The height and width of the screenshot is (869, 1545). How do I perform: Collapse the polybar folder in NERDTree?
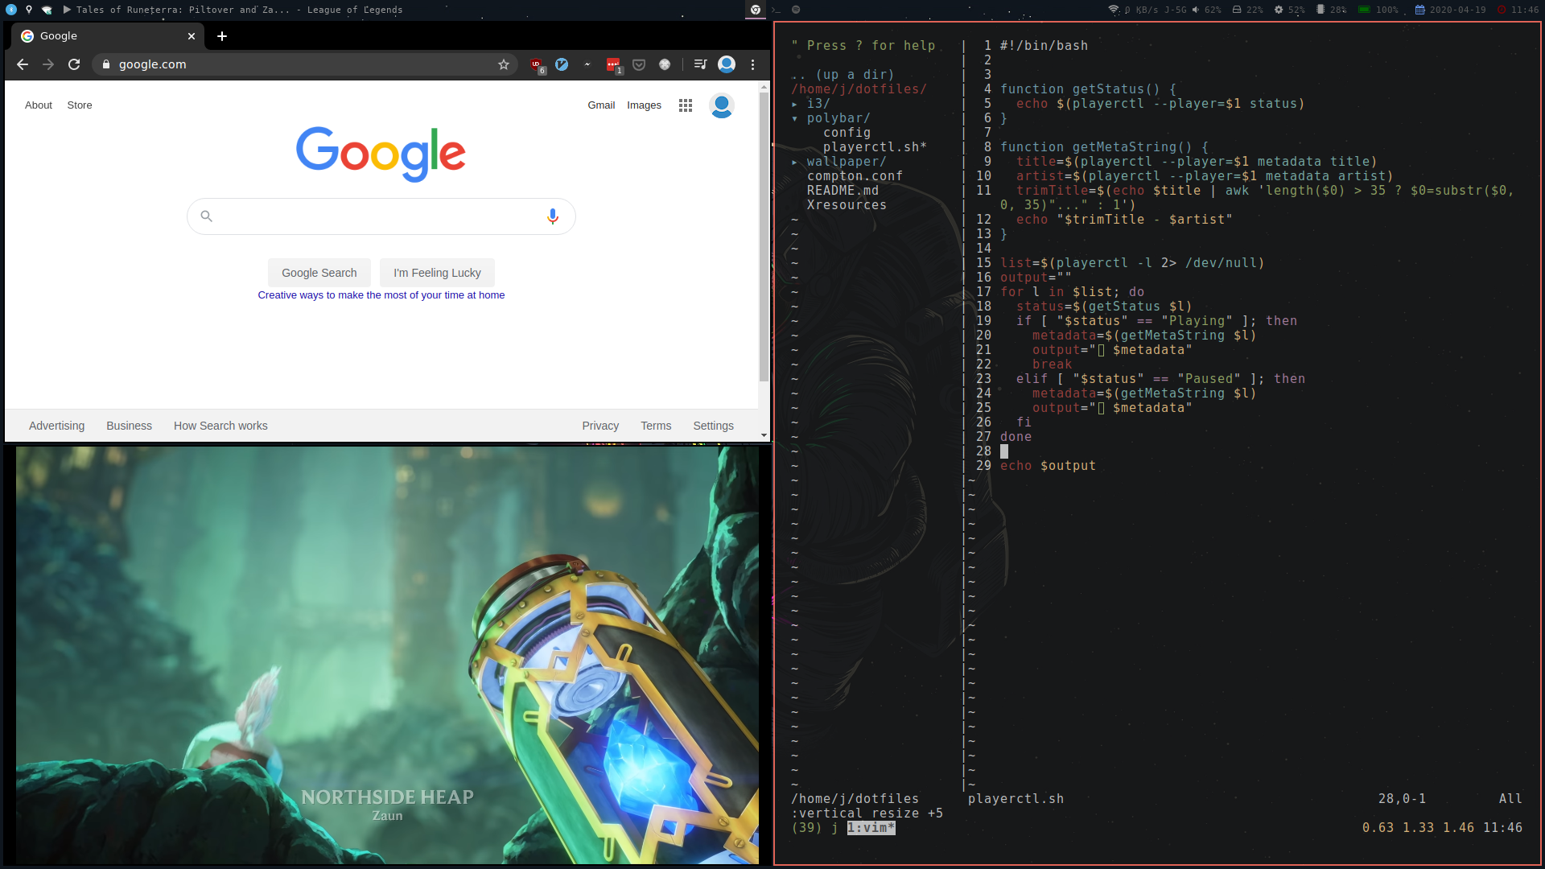pos(838,118)
